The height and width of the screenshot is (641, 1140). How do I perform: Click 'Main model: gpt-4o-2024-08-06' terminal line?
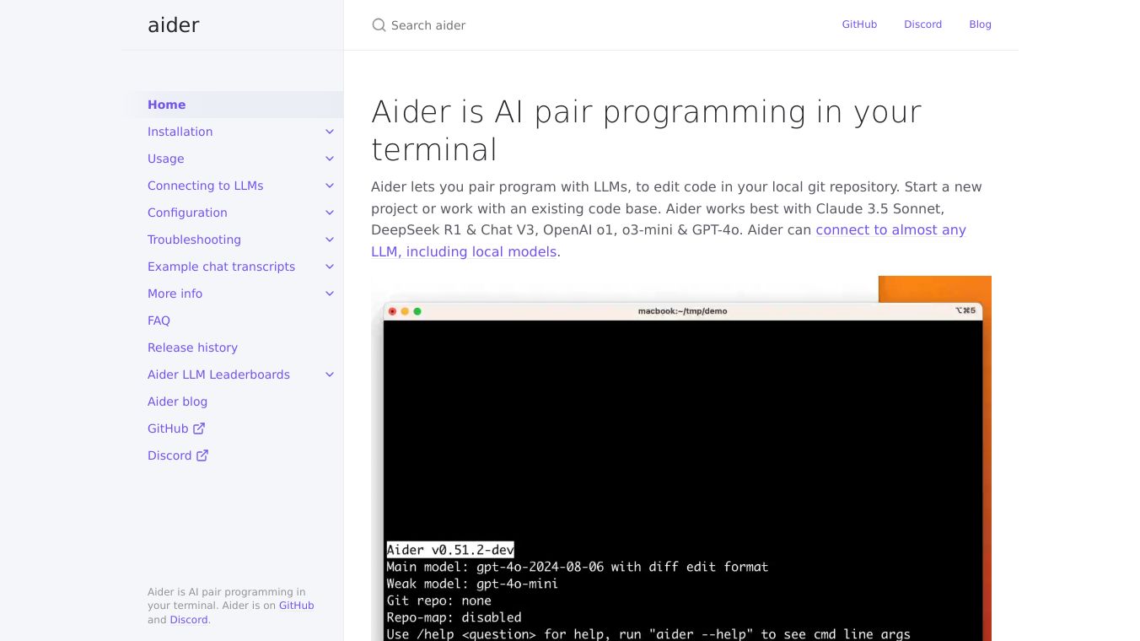[x=578, y=567]
